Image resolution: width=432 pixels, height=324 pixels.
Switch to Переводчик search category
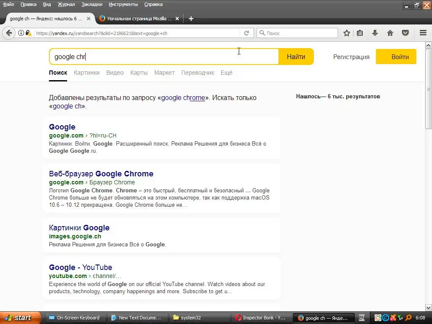tap(197, 73)
